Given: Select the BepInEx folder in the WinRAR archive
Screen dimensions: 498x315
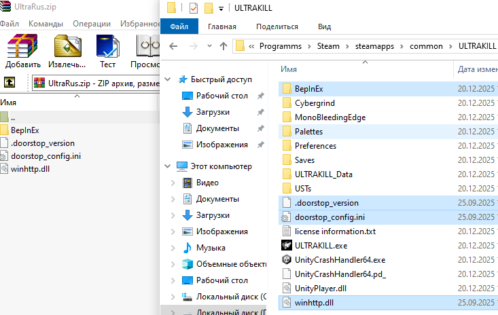Looking at the screenshot, I should pyautogui.click(x=24, y=130).
